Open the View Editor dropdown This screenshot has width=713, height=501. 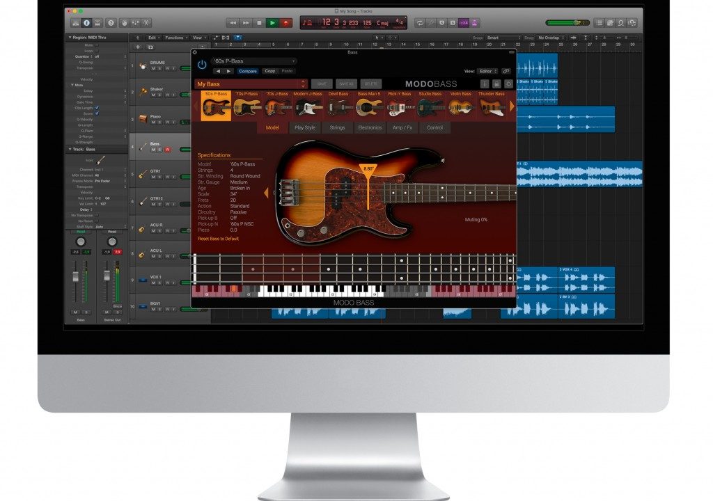tap(487, 72)
